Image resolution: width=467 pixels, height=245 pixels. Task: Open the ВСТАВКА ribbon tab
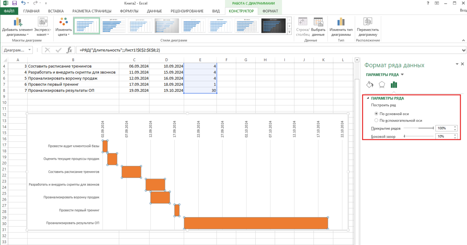point(56,11)
